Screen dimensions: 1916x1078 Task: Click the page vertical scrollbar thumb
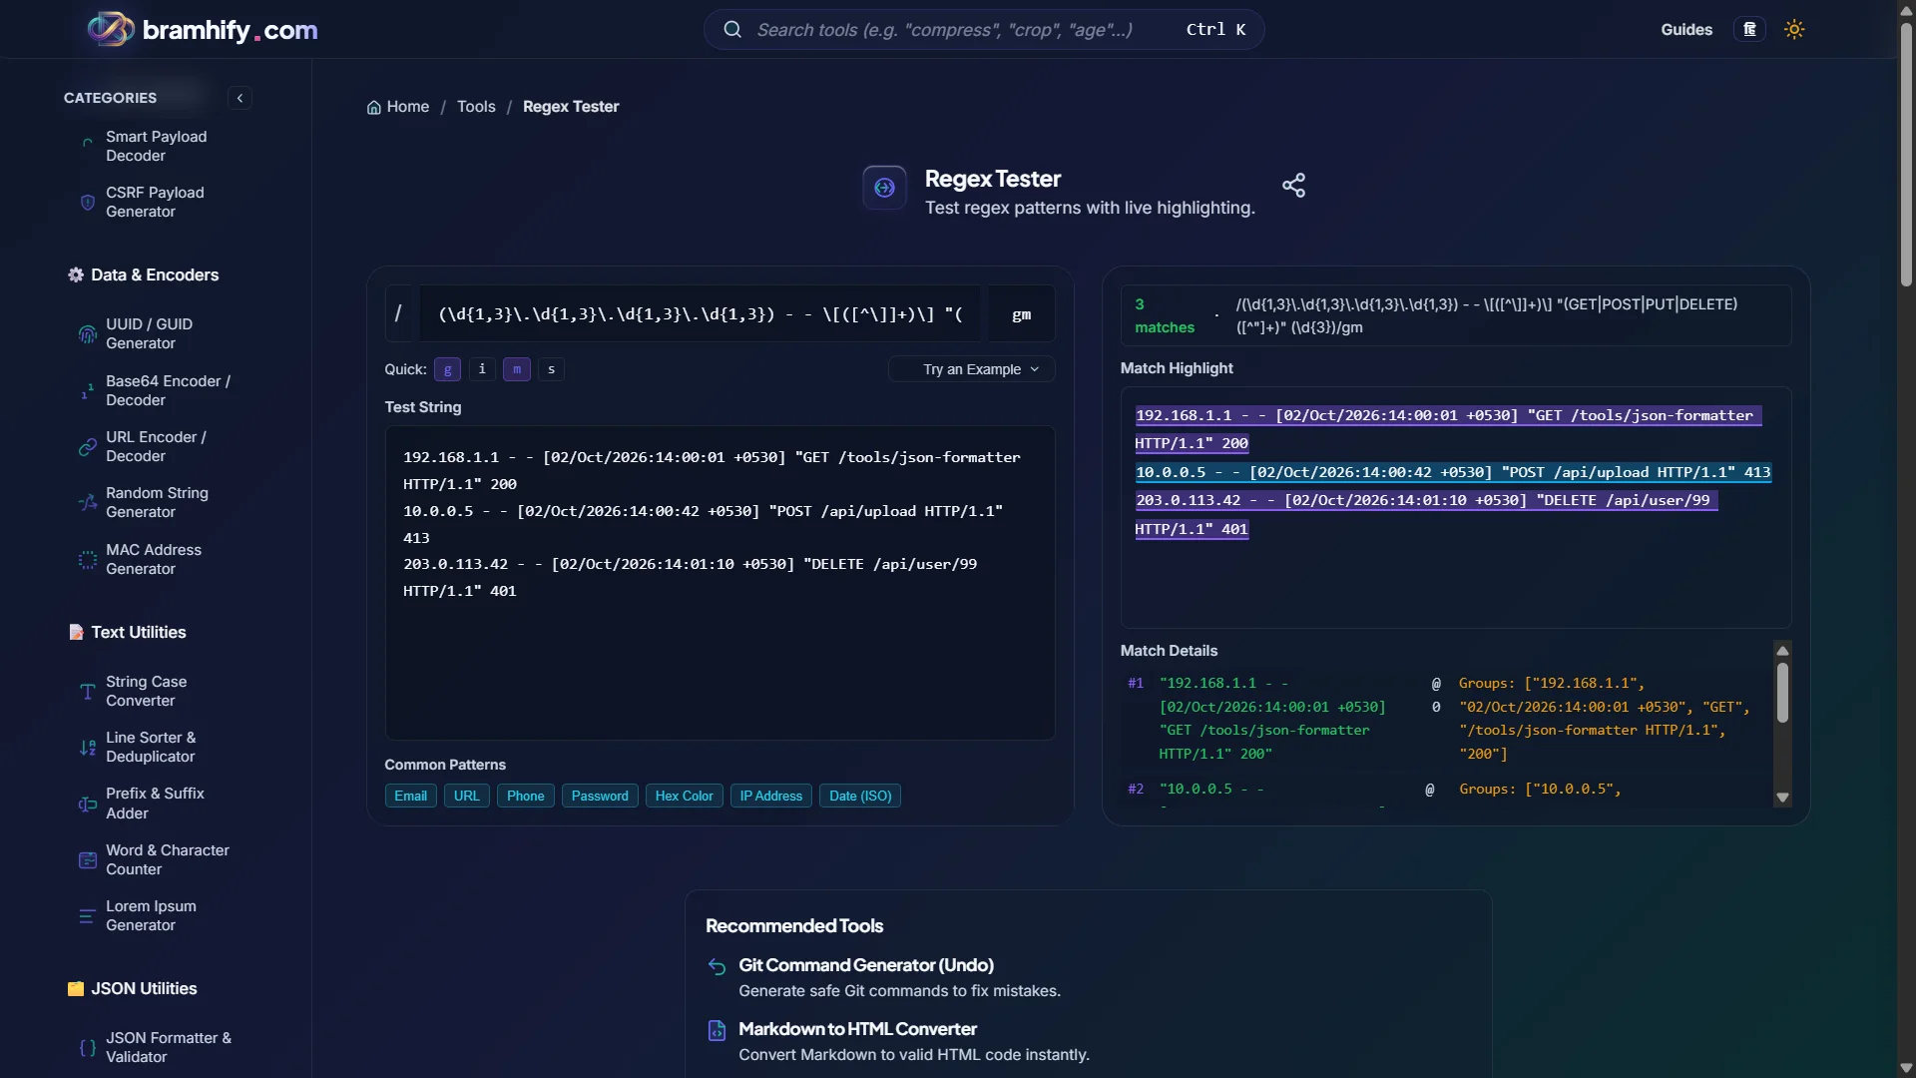(1906, 155)
